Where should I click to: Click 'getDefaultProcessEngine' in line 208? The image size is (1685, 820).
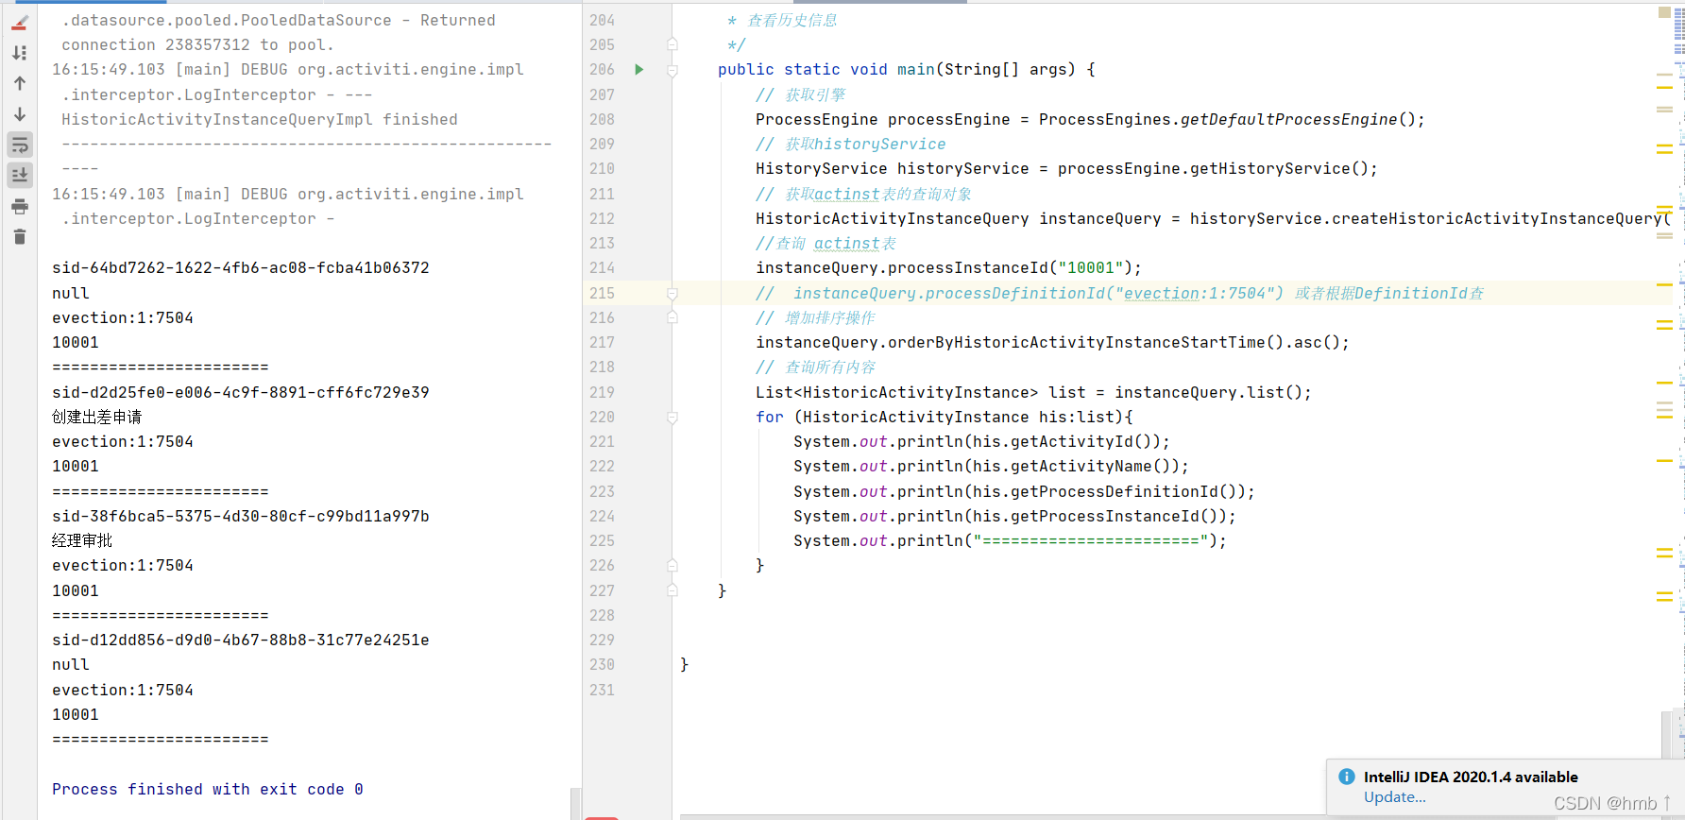tap(1288, 119)
